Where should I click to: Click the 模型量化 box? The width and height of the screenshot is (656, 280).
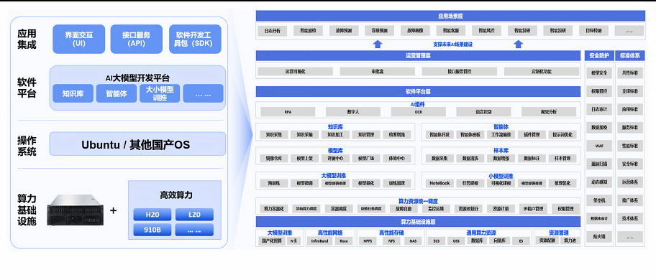click(366, 183)
